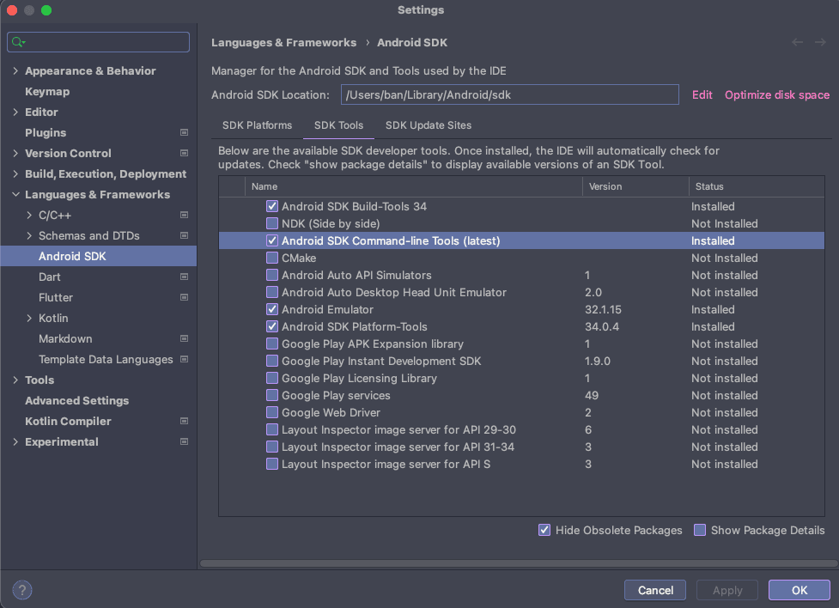Click the Apply button
This screenshot has height=608, width=839.
(x=727, y=590)
